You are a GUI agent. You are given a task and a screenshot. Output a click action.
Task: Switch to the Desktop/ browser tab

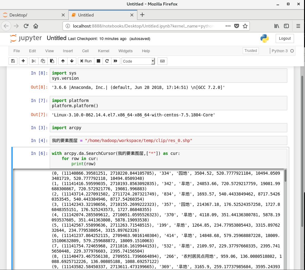point(34,15)
